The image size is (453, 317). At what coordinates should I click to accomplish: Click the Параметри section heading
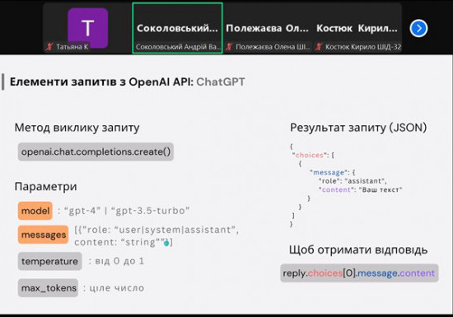[x=46, y=187]
